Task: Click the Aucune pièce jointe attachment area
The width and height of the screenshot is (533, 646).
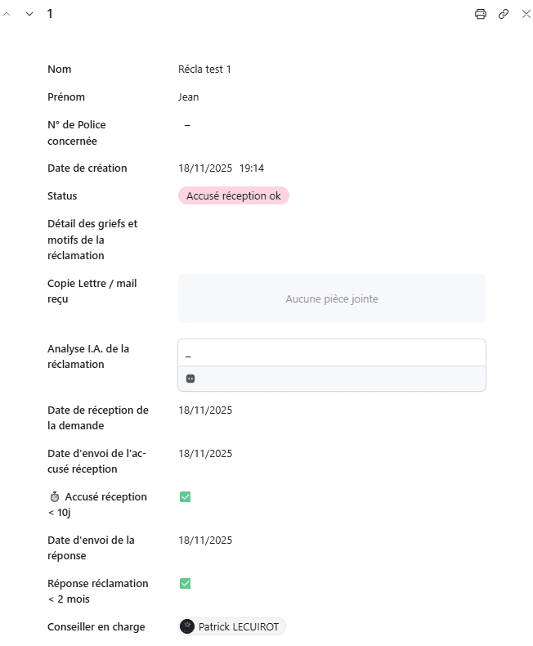Action: [x=331, y=298]
